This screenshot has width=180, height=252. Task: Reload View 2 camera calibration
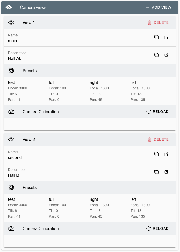[157, 228]
